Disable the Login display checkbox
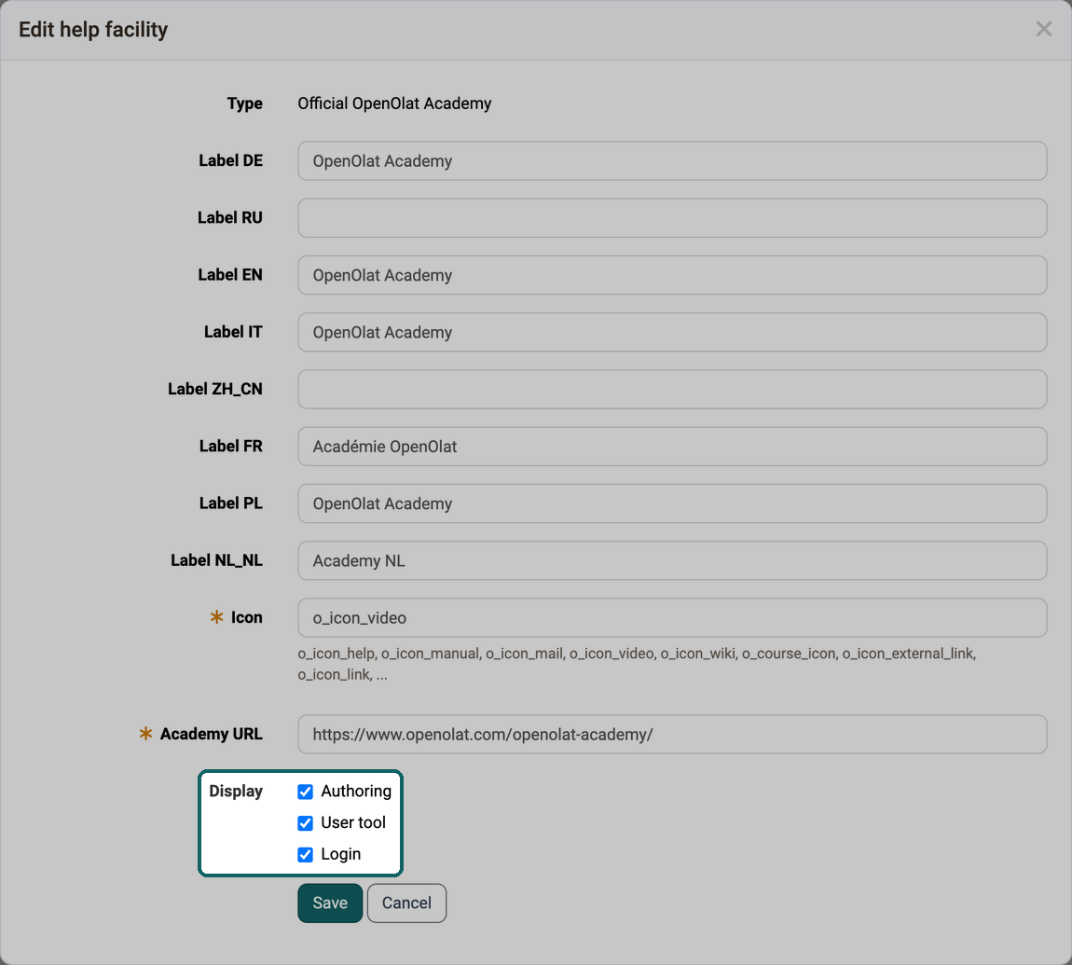The height and width of the screenshot is (965, 1072). 306,854
